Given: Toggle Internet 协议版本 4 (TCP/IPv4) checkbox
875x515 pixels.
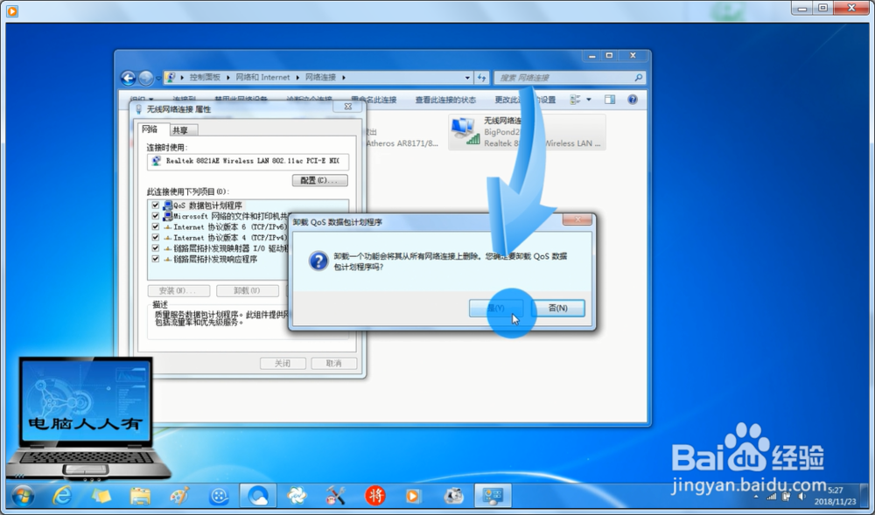Looking at the screenshot, I should coord(156,238).
